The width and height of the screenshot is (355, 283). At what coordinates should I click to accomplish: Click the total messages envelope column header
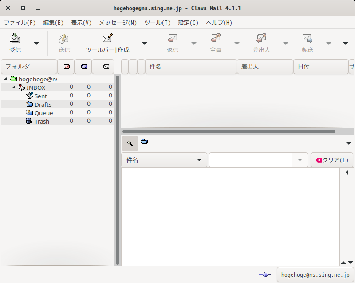point(103,67)
